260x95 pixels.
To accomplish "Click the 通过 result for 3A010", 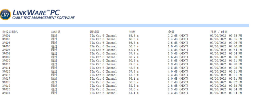I will (54, 60).
